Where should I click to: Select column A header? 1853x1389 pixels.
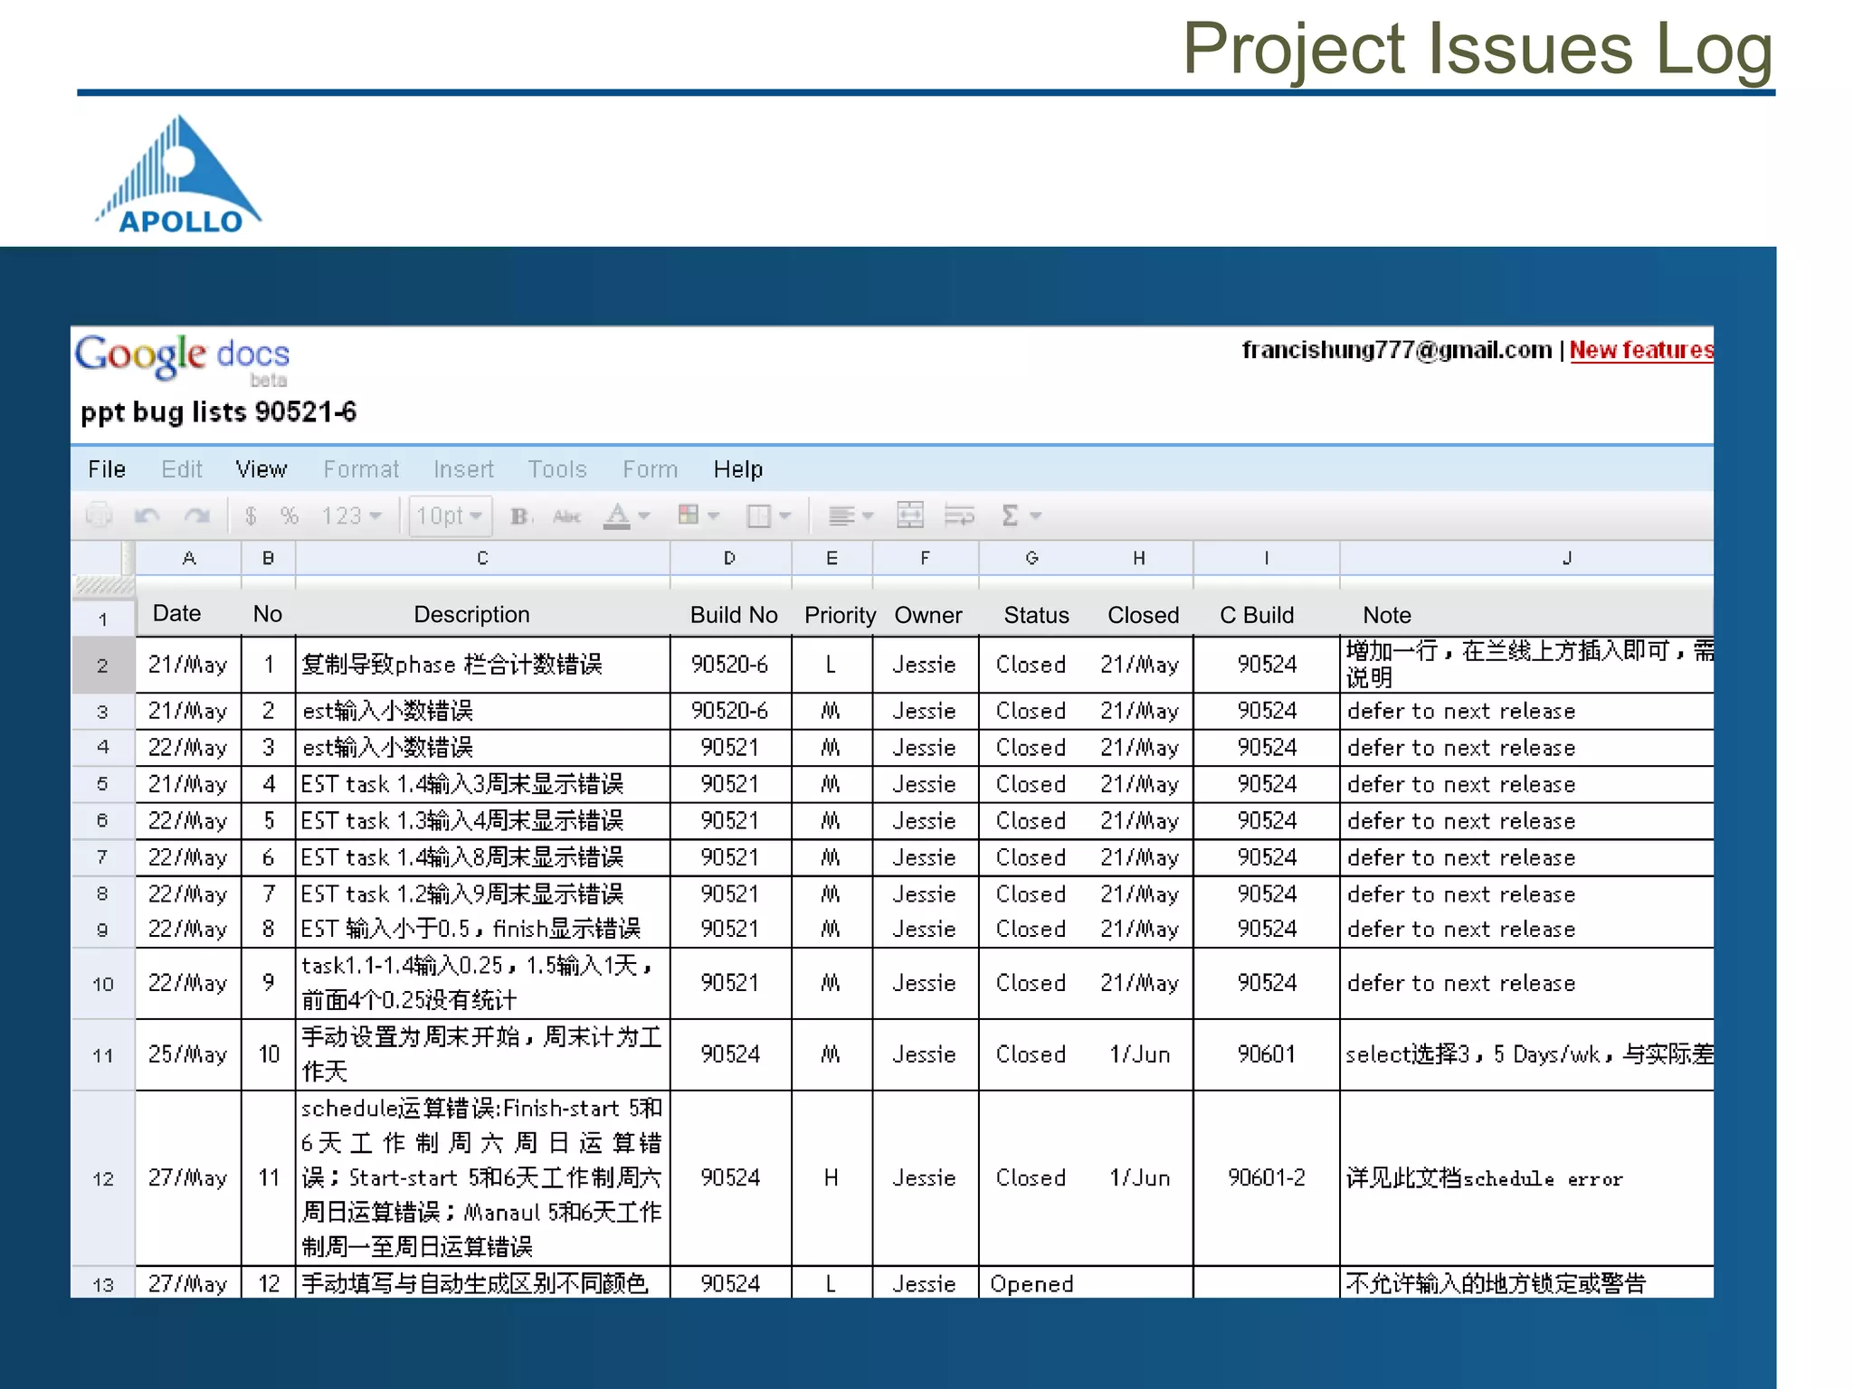pos(188,558)
